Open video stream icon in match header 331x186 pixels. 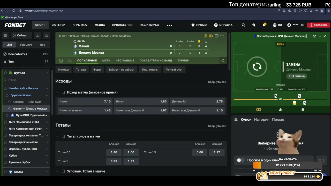click(x=216, y=36)
